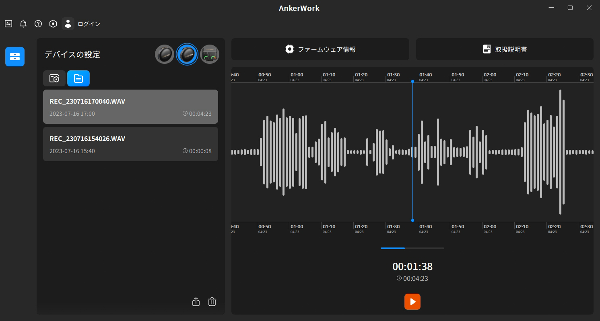
Task: Click 00:04:23 duration in the REC_230716170040 row
Action: point(197,114)
